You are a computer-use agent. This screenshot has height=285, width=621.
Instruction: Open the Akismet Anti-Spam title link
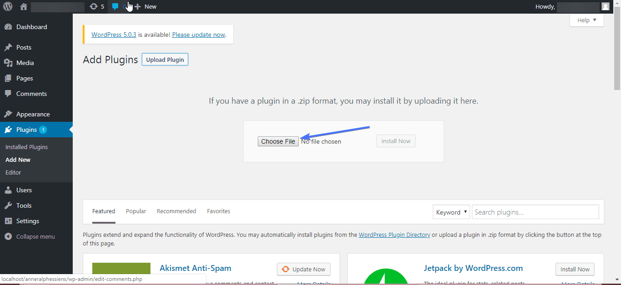coord(195,268)
